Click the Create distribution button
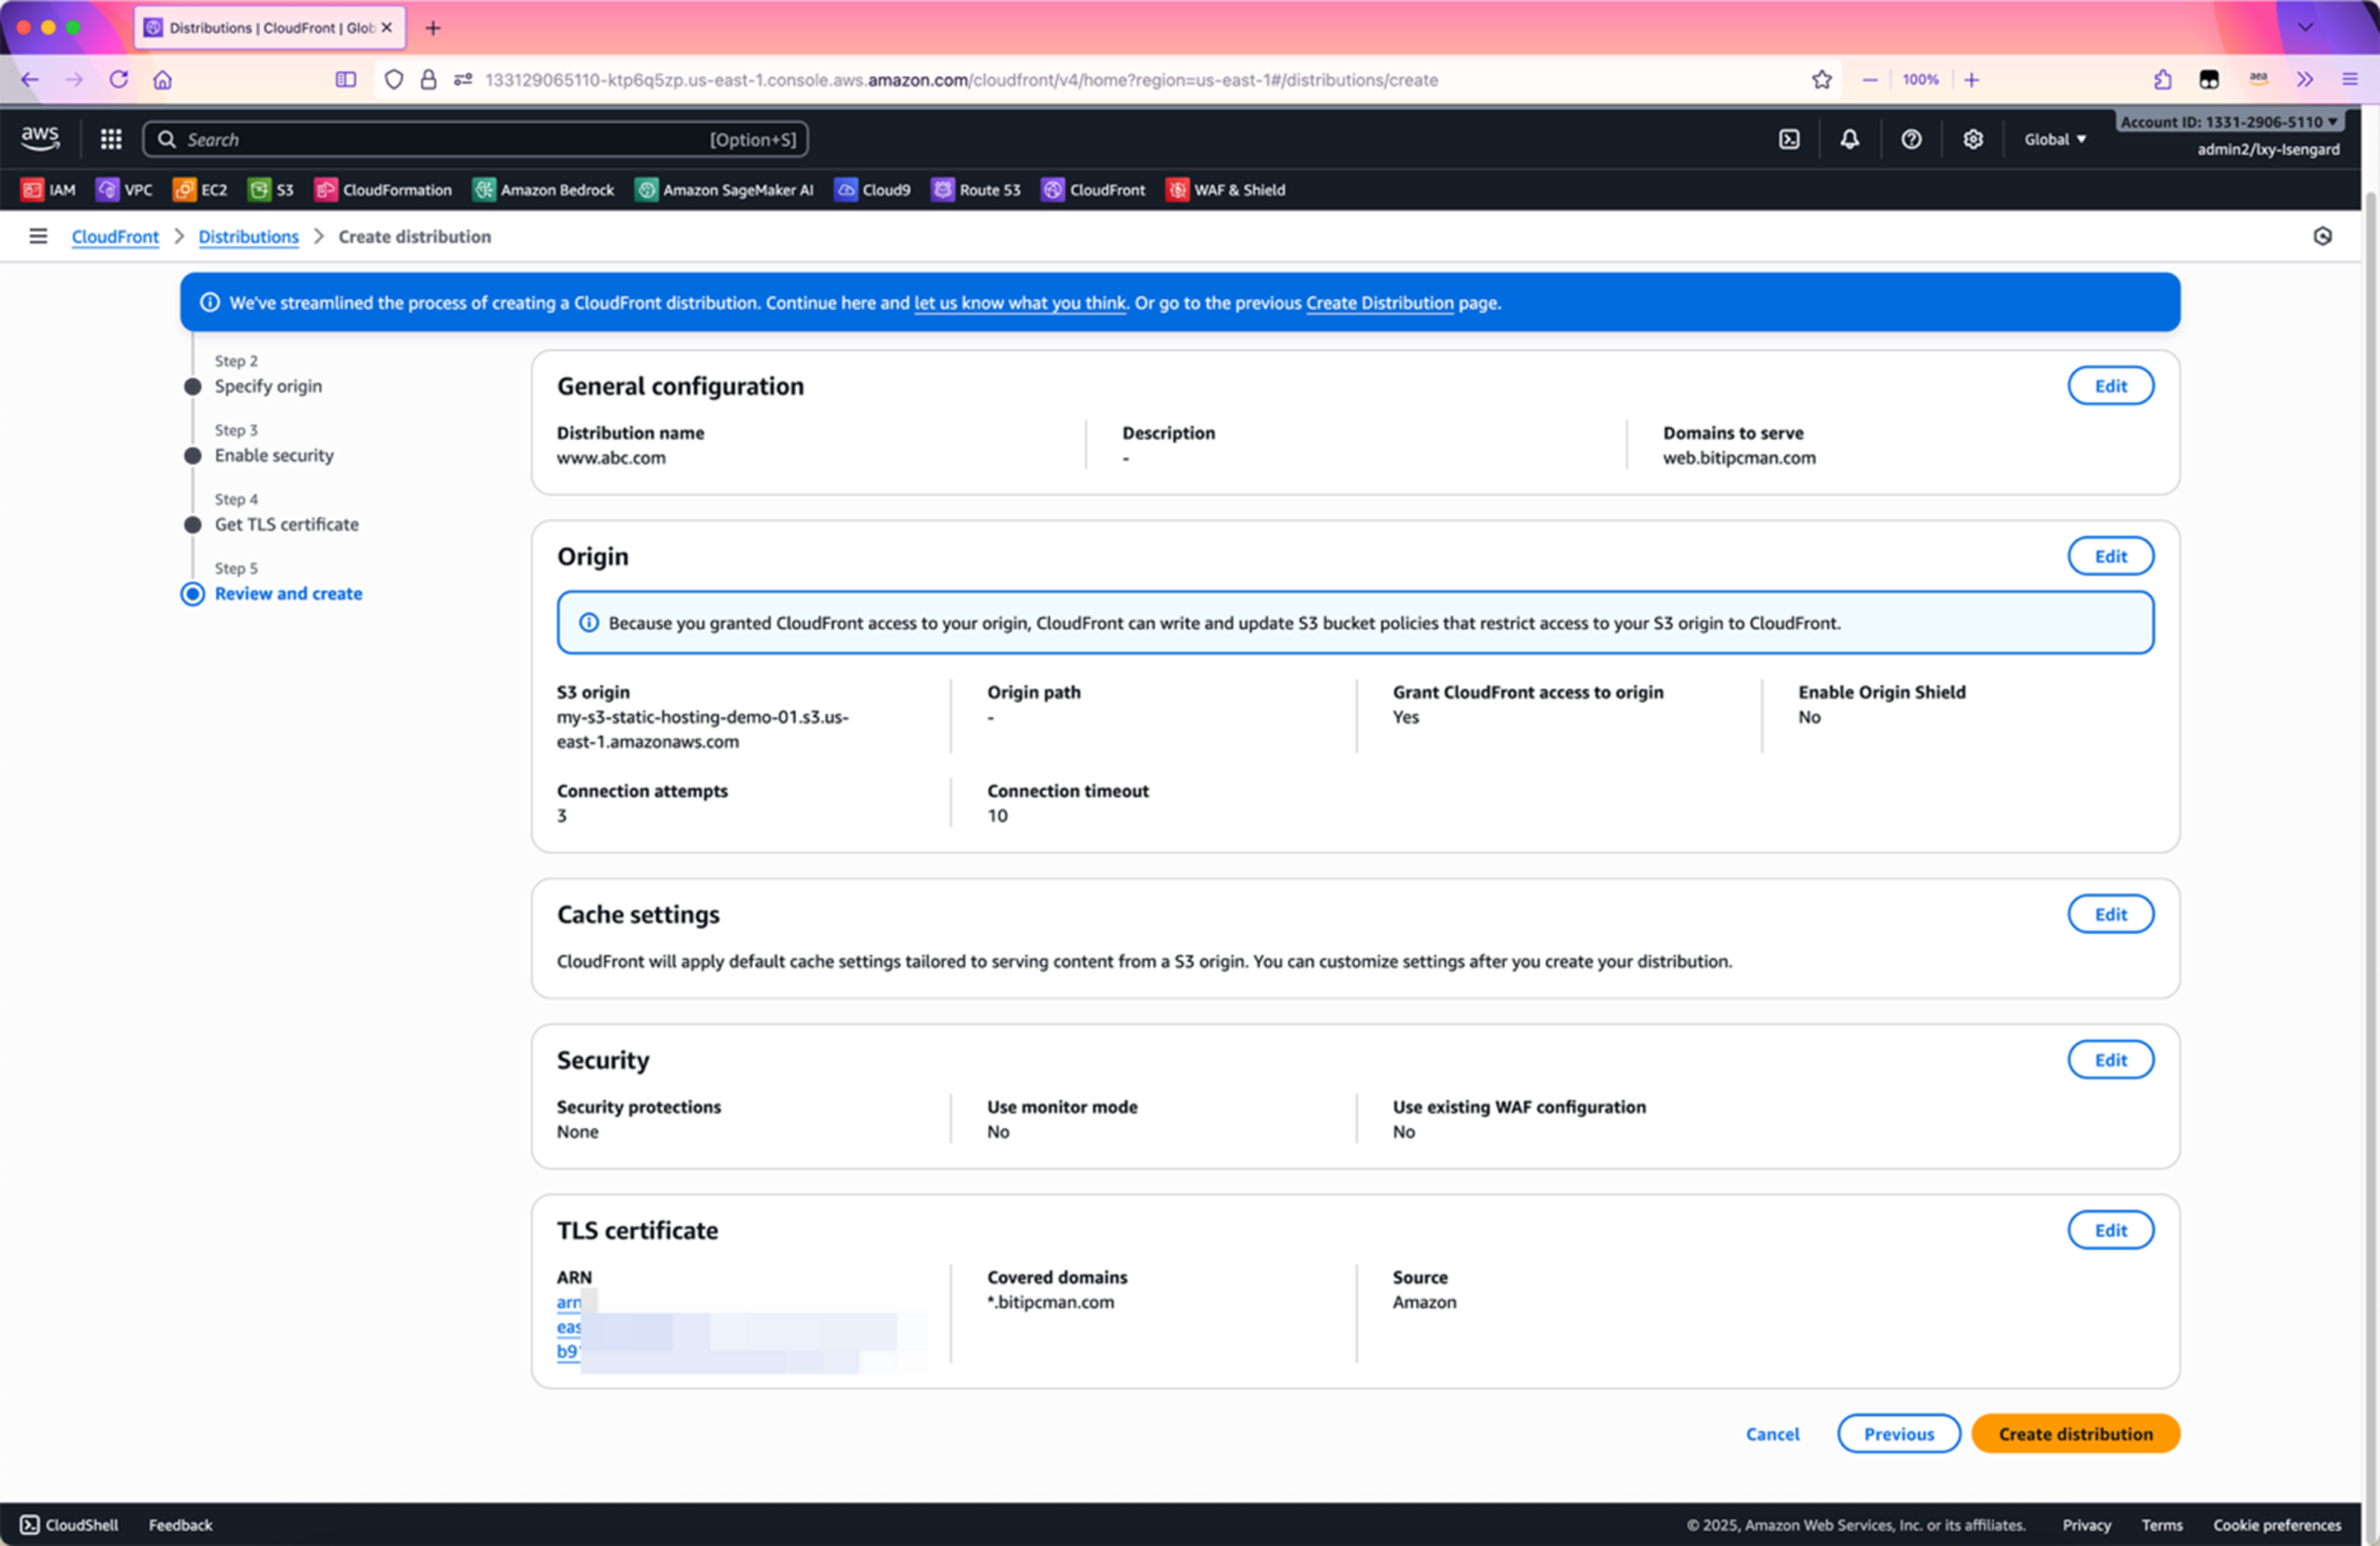This screenshot has width=2380, height=1546. coord(2075,1433)
